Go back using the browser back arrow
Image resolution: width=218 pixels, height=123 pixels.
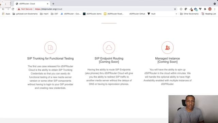point(3,9)
